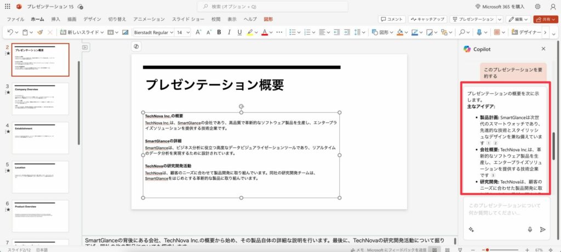This screenshot has width=561, height=252.
Task: Switch to the スライド ショー tab
Action: [x=188, y=19]
